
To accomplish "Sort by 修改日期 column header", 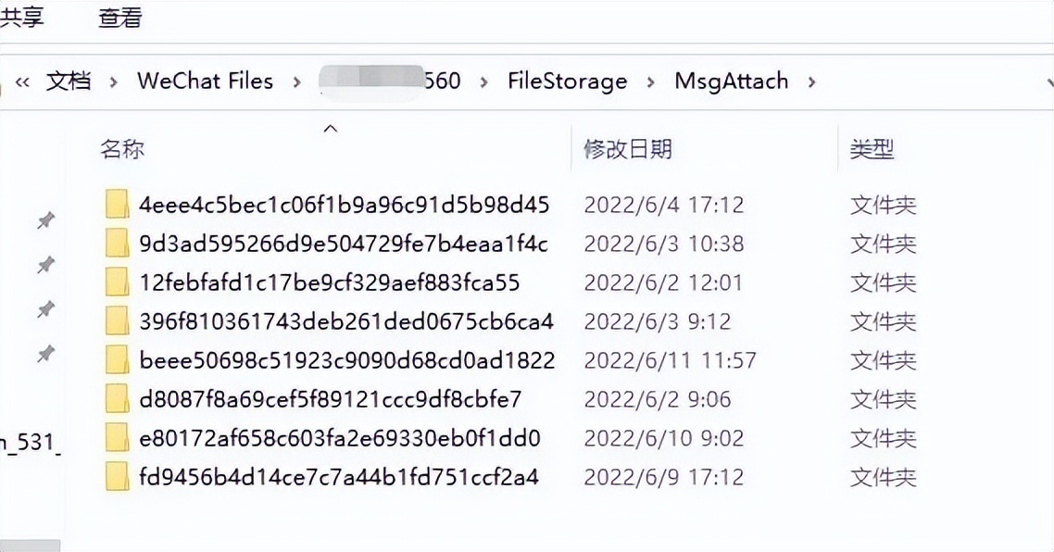I will 627,148.
